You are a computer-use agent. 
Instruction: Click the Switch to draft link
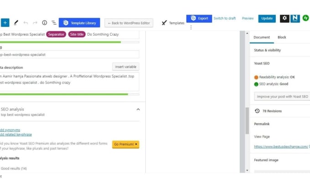(225, 18)
